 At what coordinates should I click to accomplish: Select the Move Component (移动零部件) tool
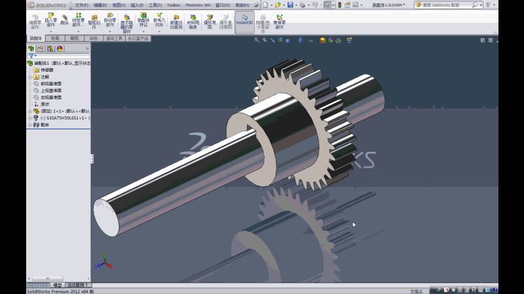click(x=109, y=20)
